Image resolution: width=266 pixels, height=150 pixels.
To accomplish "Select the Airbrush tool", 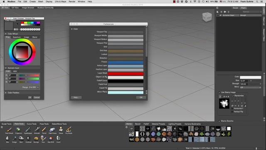I will click(x=37, y=130).
